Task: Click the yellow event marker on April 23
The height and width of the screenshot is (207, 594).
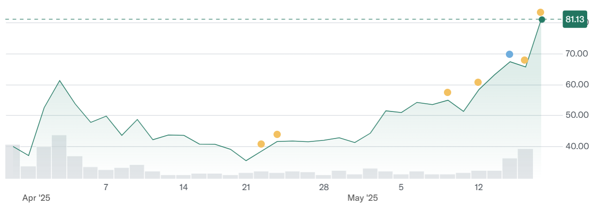Action: click(277, 134)
